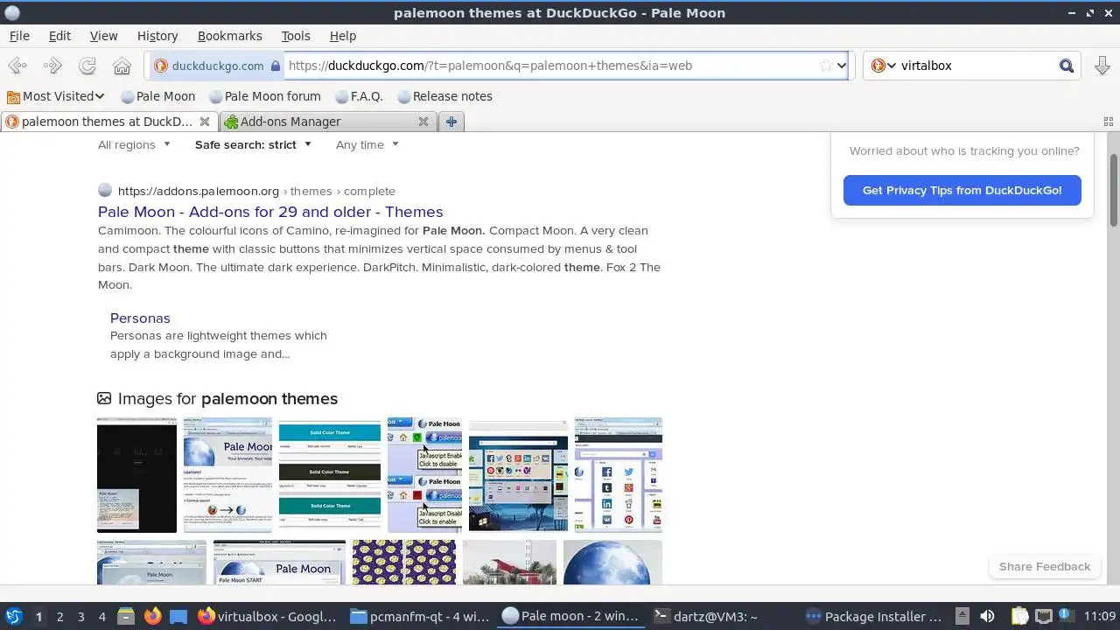Open the F.A.Q. bookmark
1120x630 pixels.
tap(359, 96)
